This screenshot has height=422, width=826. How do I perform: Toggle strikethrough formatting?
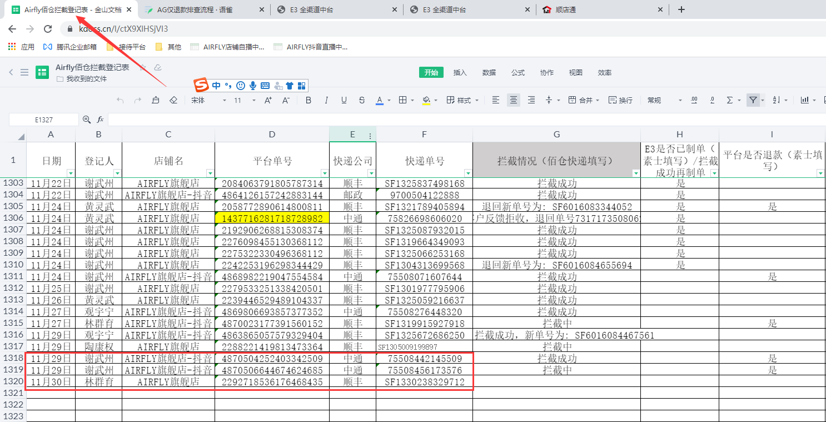[362, 100]
